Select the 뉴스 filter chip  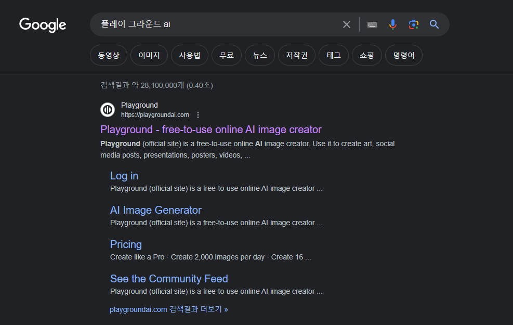pyautogui.click(x=260, y=55)
